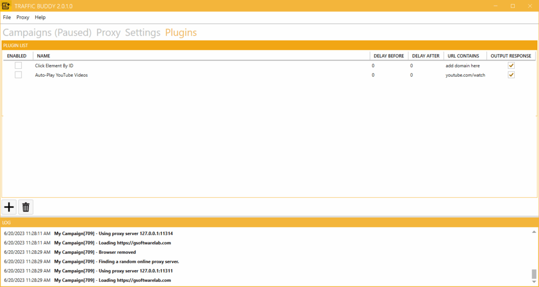Switch to the Campaigns (Paused) tab
Image resolution: width=539 pixels, height=287 pixels.
[47, 33]
